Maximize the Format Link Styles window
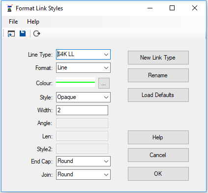 tap(172, 8)
